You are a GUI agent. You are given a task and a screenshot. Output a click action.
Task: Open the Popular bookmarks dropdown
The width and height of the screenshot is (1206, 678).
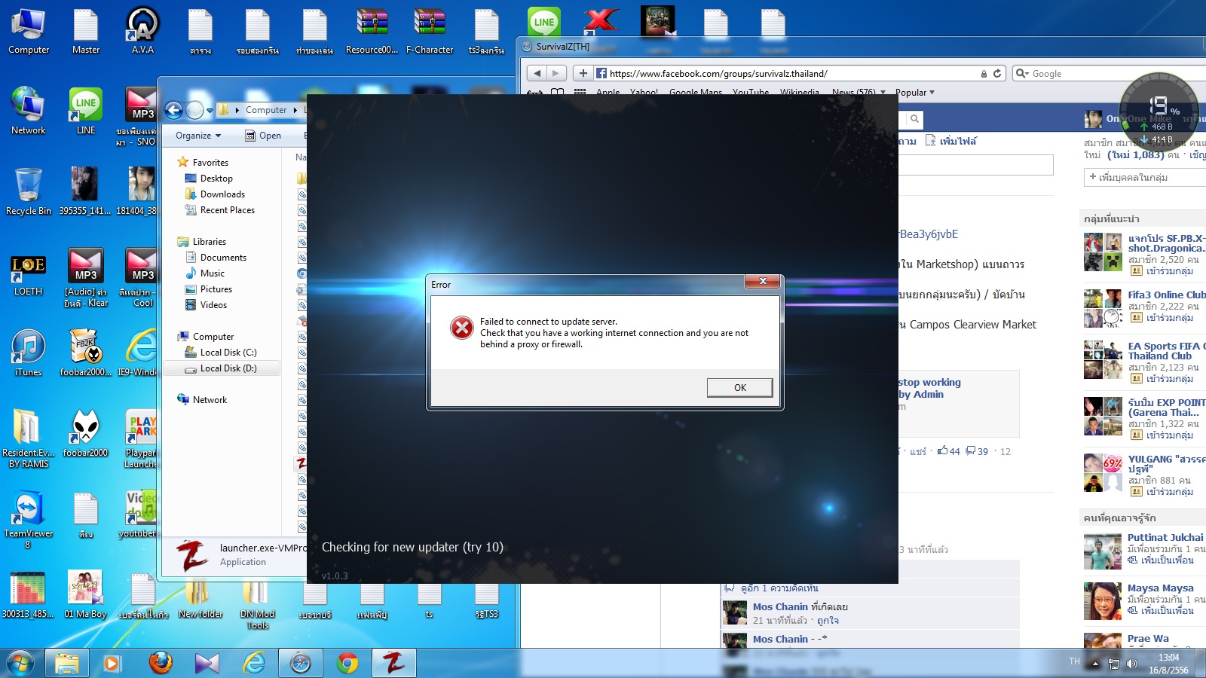[x=915, y=93]
